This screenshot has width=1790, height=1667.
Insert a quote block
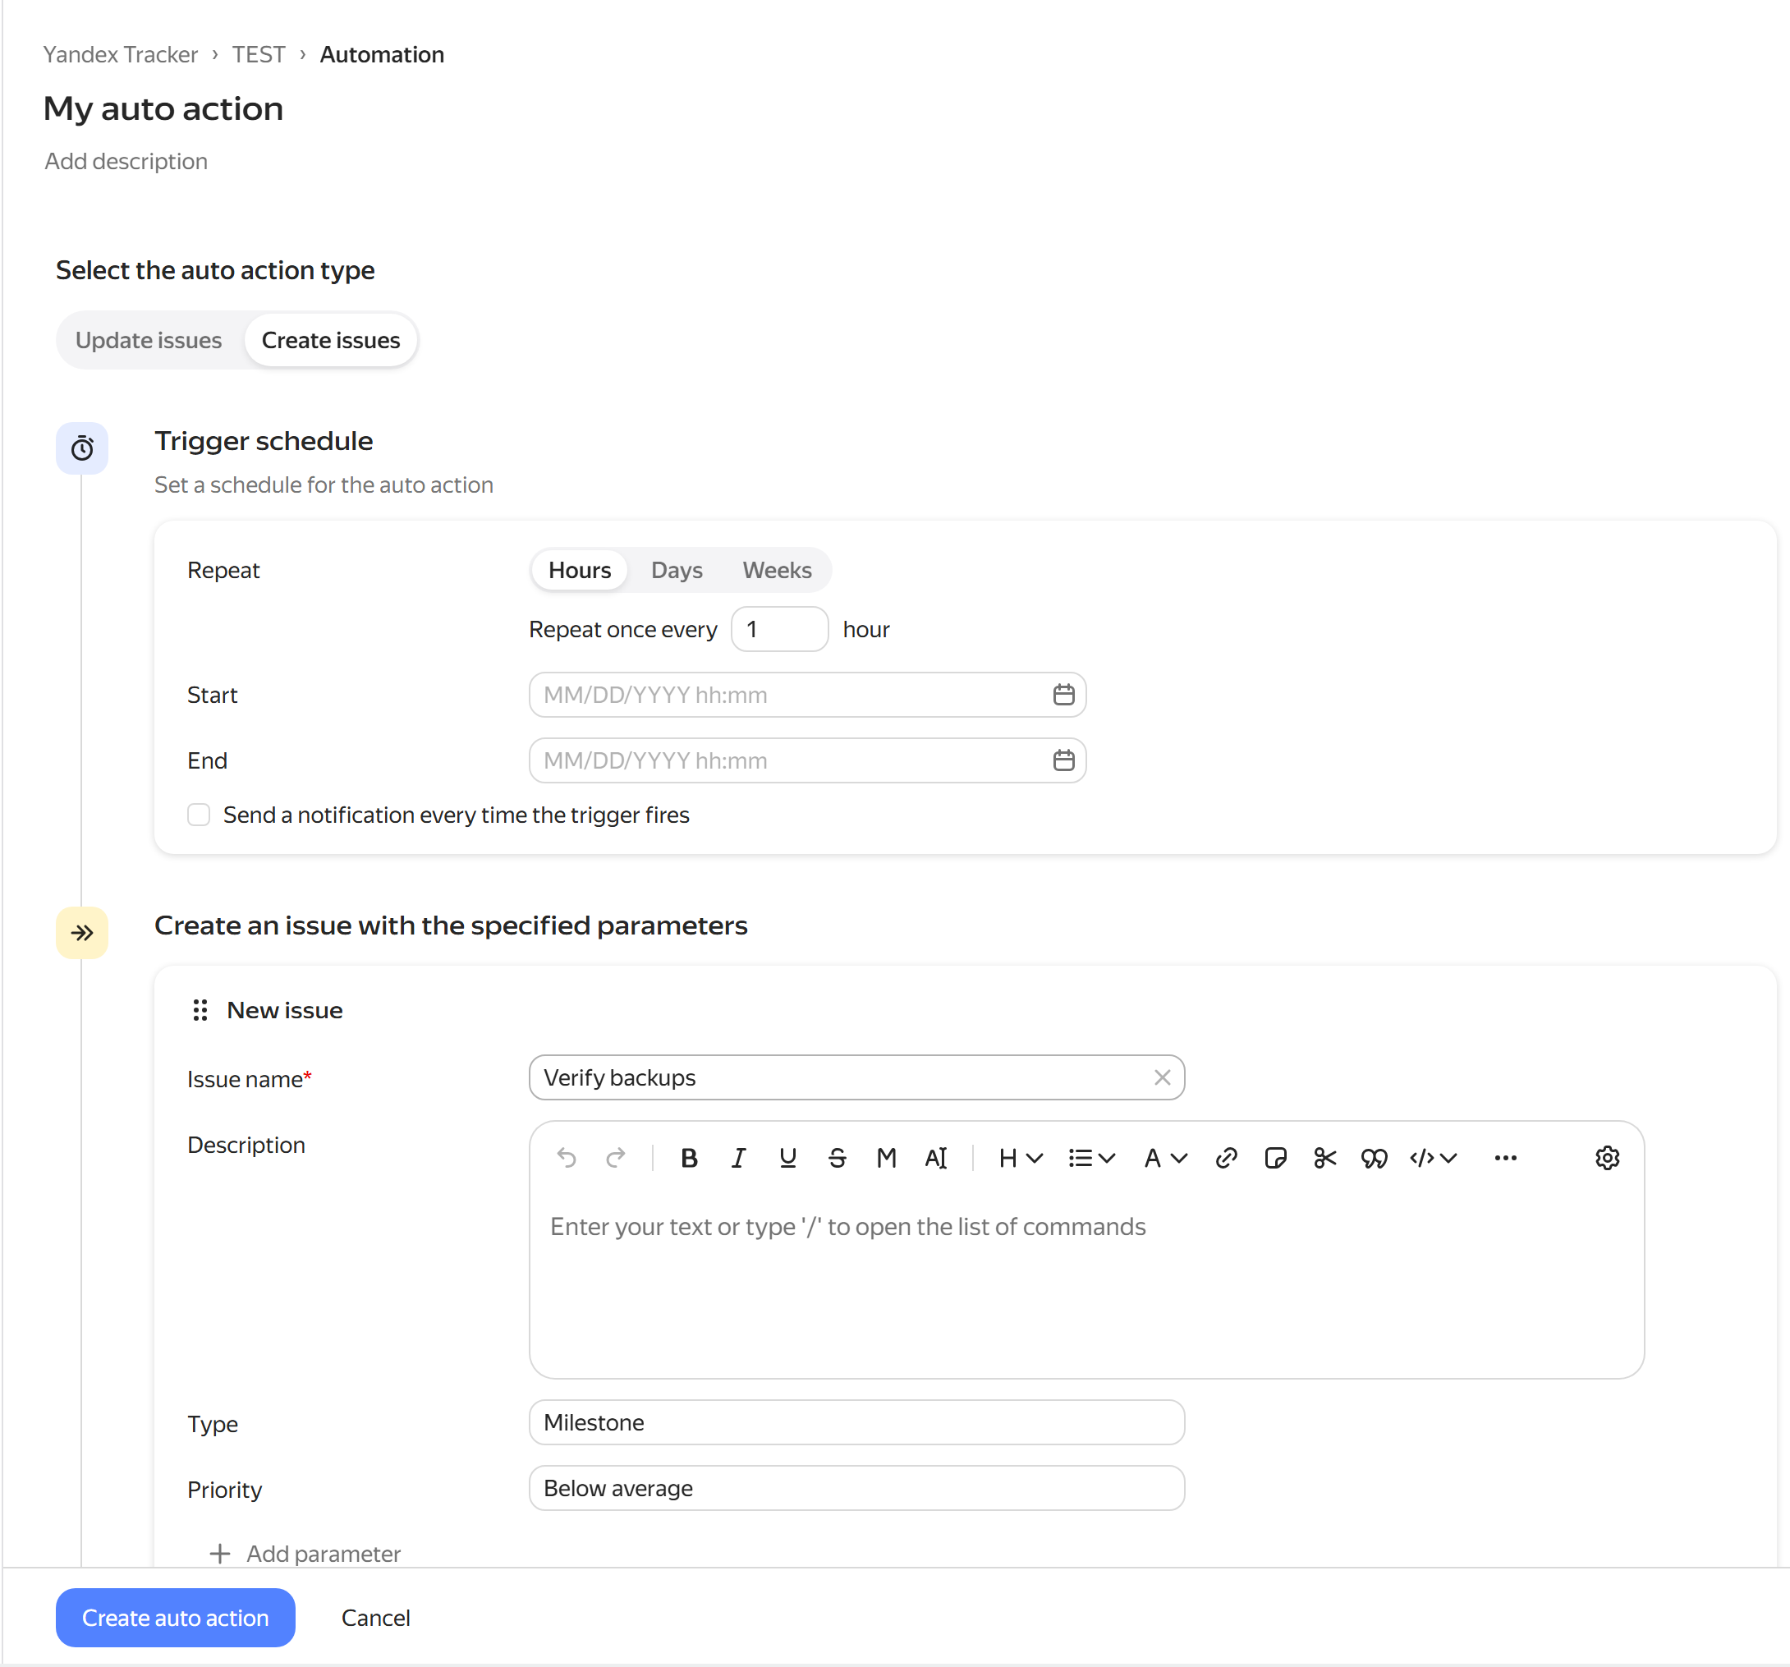tap(1375, 1157)
